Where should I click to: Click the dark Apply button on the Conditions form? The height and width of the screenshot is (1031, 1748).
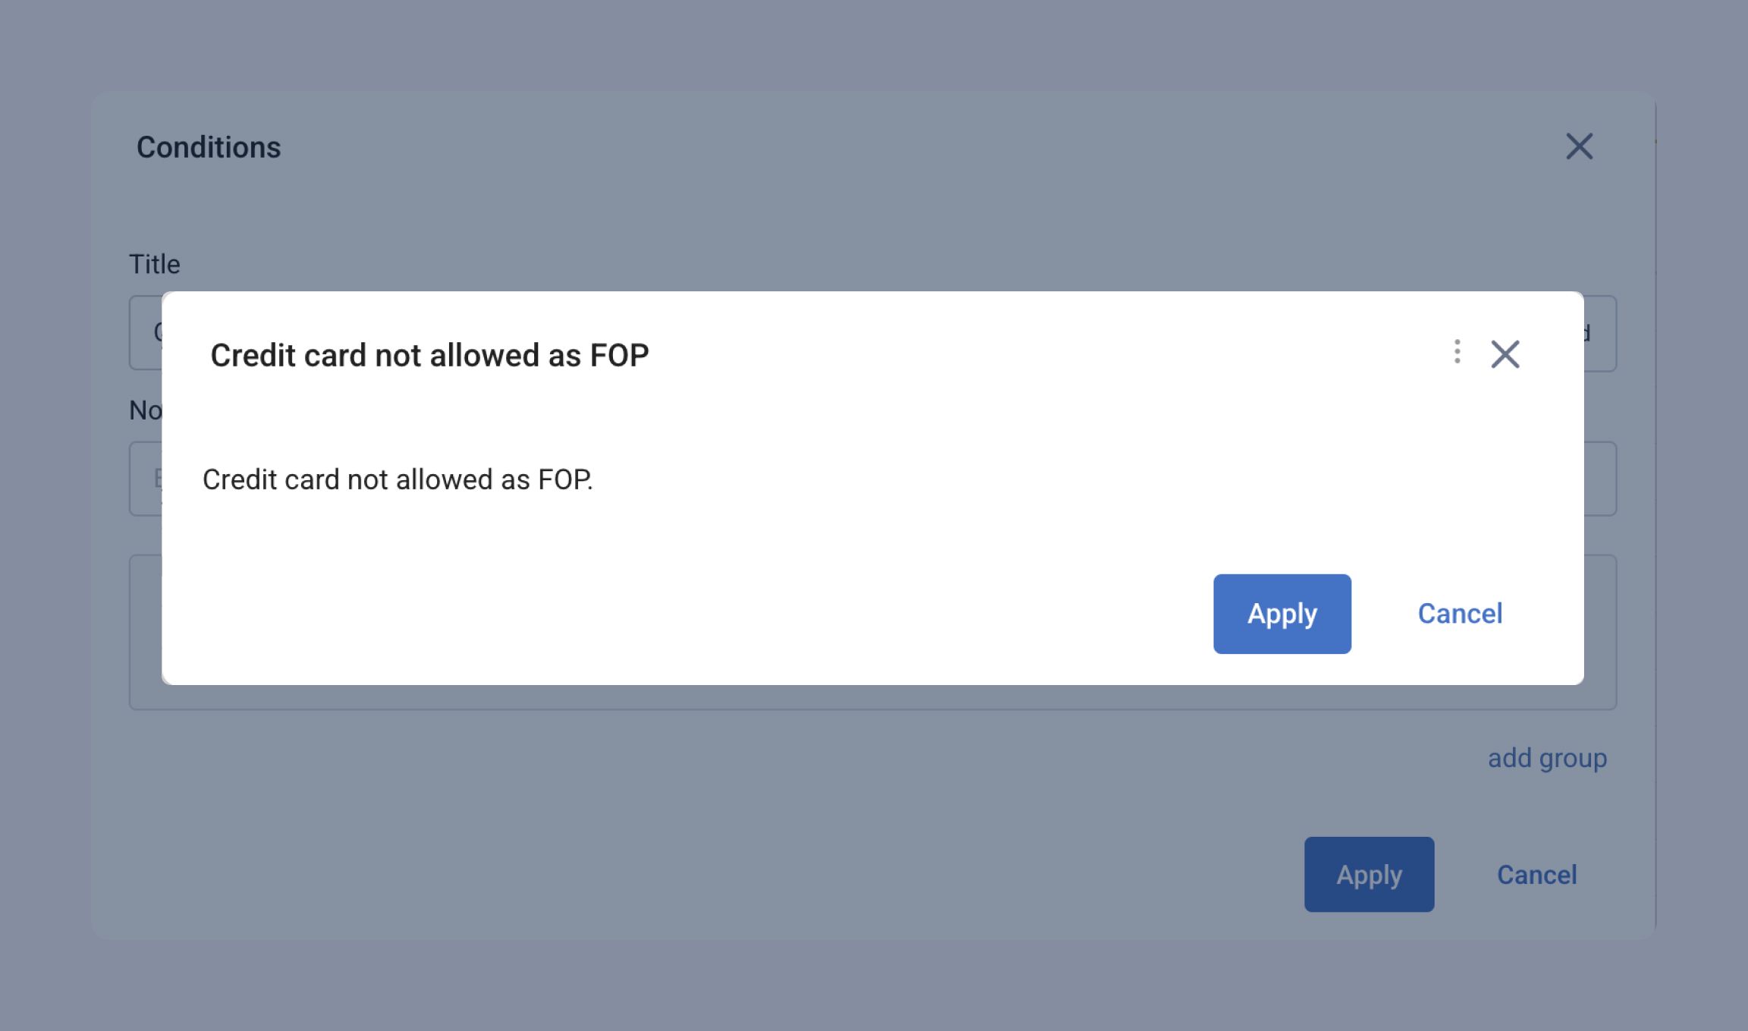(1369, 874)
